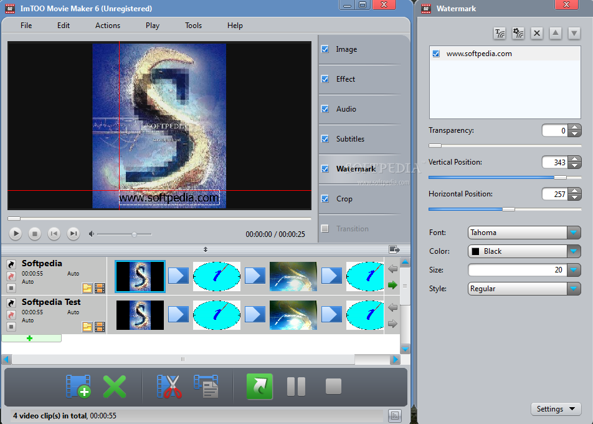This screenshot has height=424, width=593.
Task: Open the Help menu
Action: pos(235,26)
